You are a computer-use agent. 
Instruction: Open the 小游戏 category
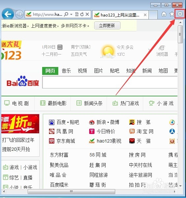pos(161,103)
